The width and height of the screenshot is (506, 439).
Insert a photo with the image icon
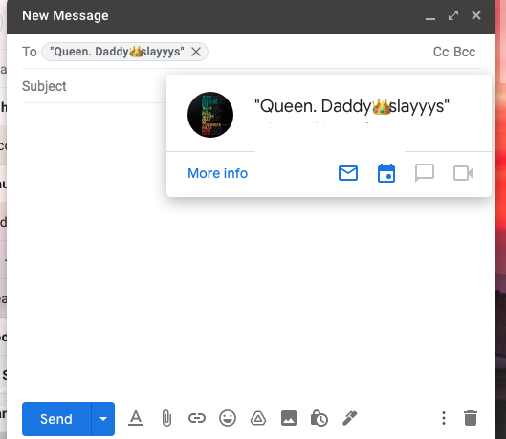point(289,418)
